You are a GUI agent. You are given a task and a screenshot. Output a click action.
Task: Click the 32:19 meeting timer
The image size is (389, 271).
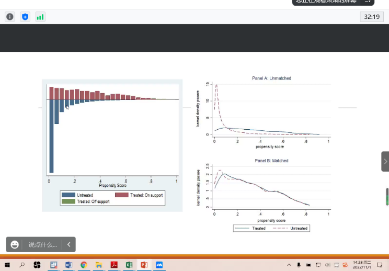[x=372, y=17]
